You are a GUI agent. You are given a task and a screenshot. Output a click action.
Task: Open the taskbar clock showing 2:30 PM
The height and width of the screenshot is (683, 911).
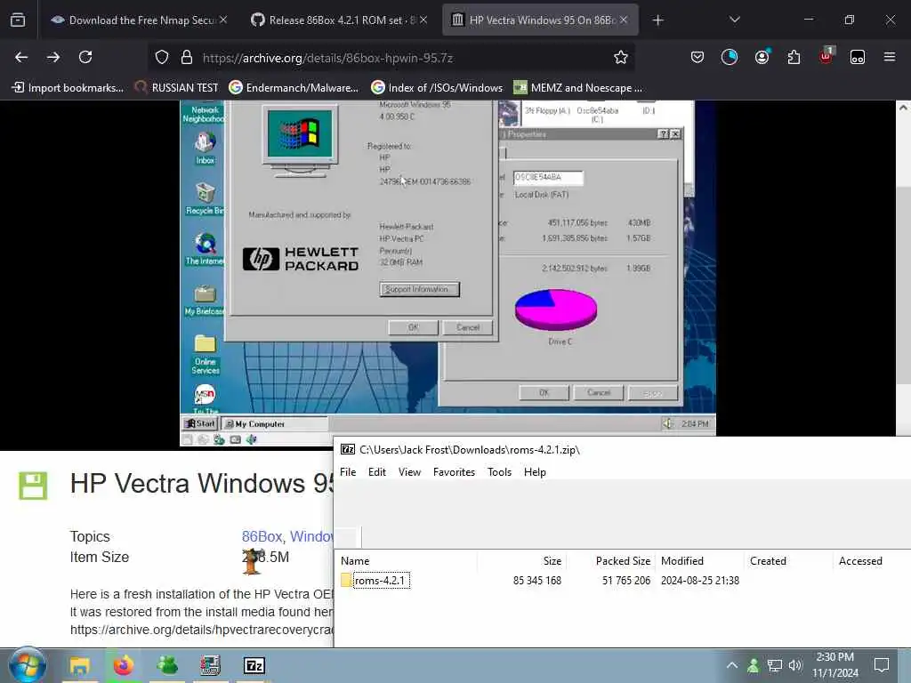point(835,665)
